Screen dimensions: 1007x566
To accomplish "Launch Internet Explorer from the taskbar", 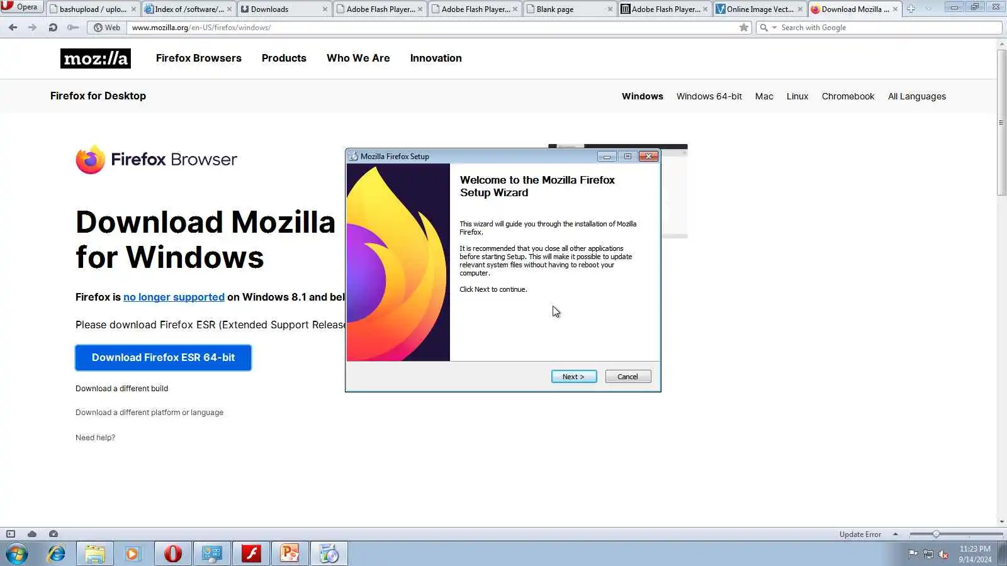I will point(57,554).
